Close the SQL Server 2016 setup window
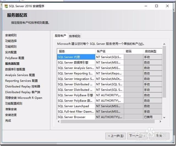Viewport: 176px width, 146px height. [x=167, y=6]
